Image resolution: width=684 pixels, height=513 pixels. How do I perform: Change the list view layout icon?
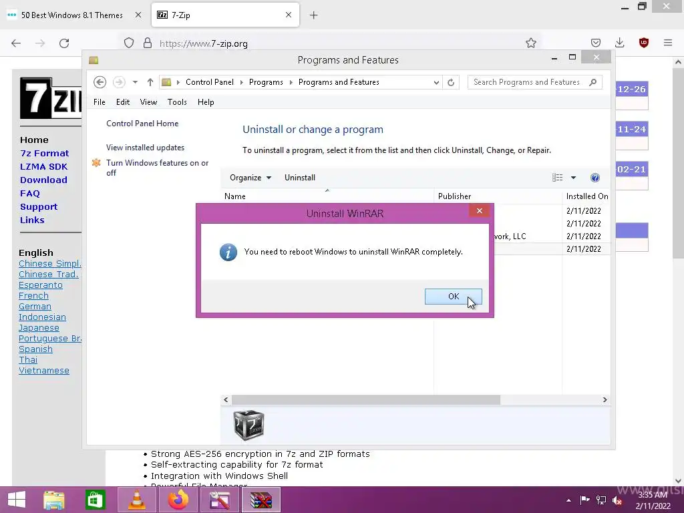coord(558,178)
